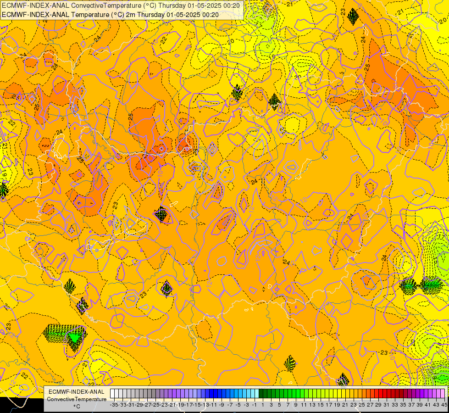449x413 pixels.
Task: Pick the orange swatch above legend value 25
Action: tap(360, 393)
